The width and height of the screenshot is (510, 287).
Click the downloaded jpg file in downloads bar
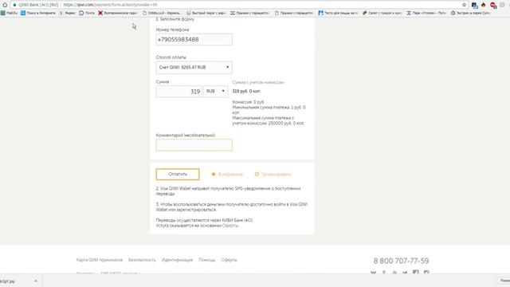pos(7,281)
